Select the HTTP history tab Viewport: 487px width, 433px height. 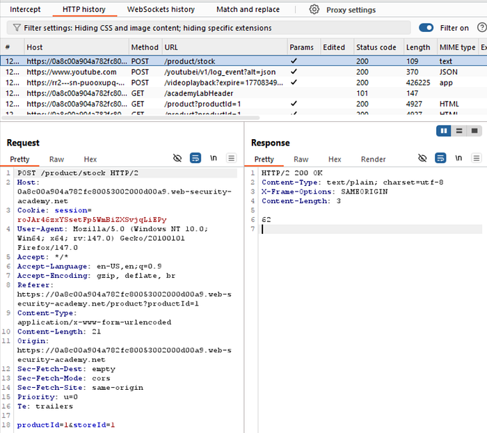84,9
